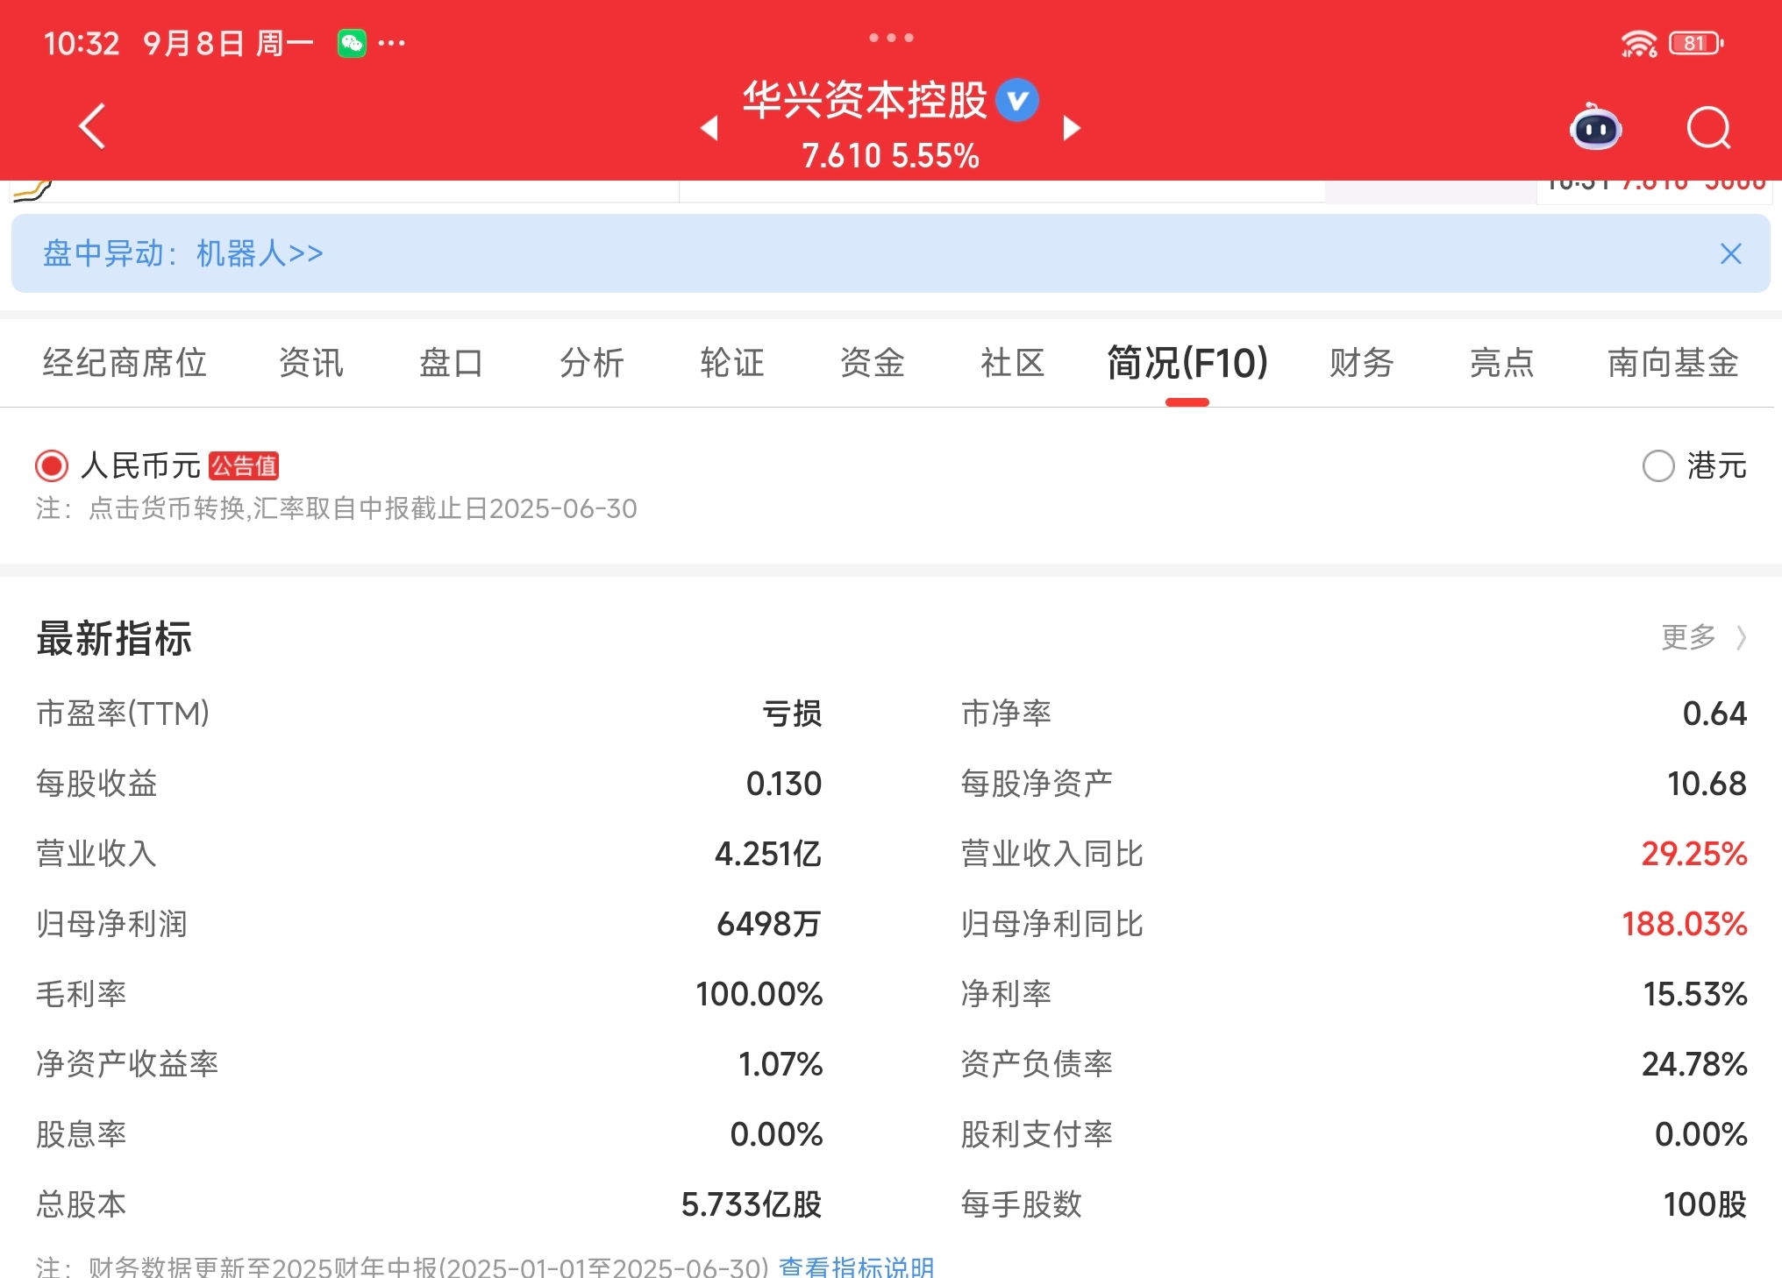Image resolution: width=1782 pixels, height=1278 pixels.
Task: Tap 毛利率 value 100.00%
Action: click(759, 994)
